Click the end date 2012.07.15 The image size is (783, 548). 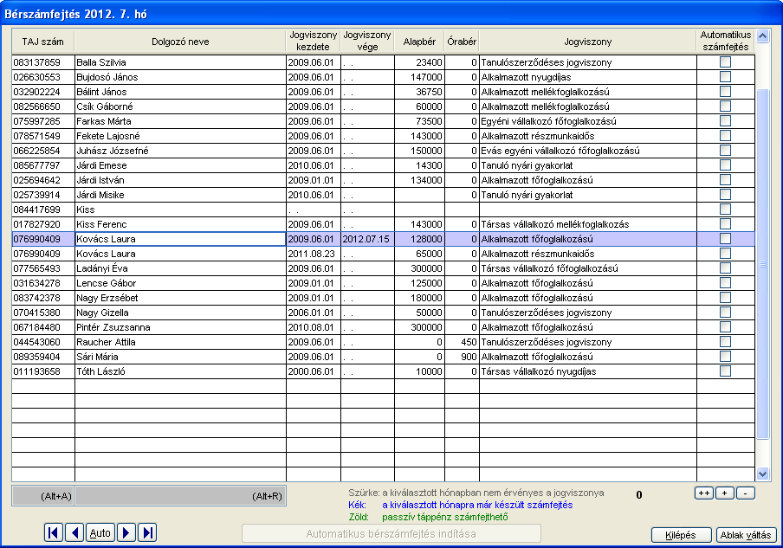pyautogui.click(x=367, y=239)
